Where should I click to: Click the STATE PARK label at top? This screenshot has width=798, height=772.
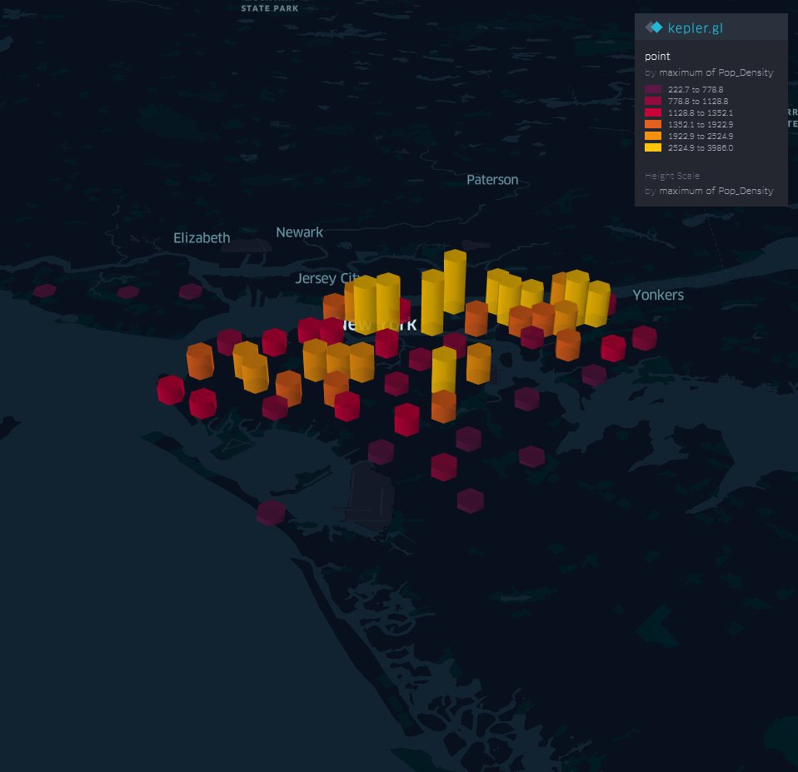click(x=269, y=8)
